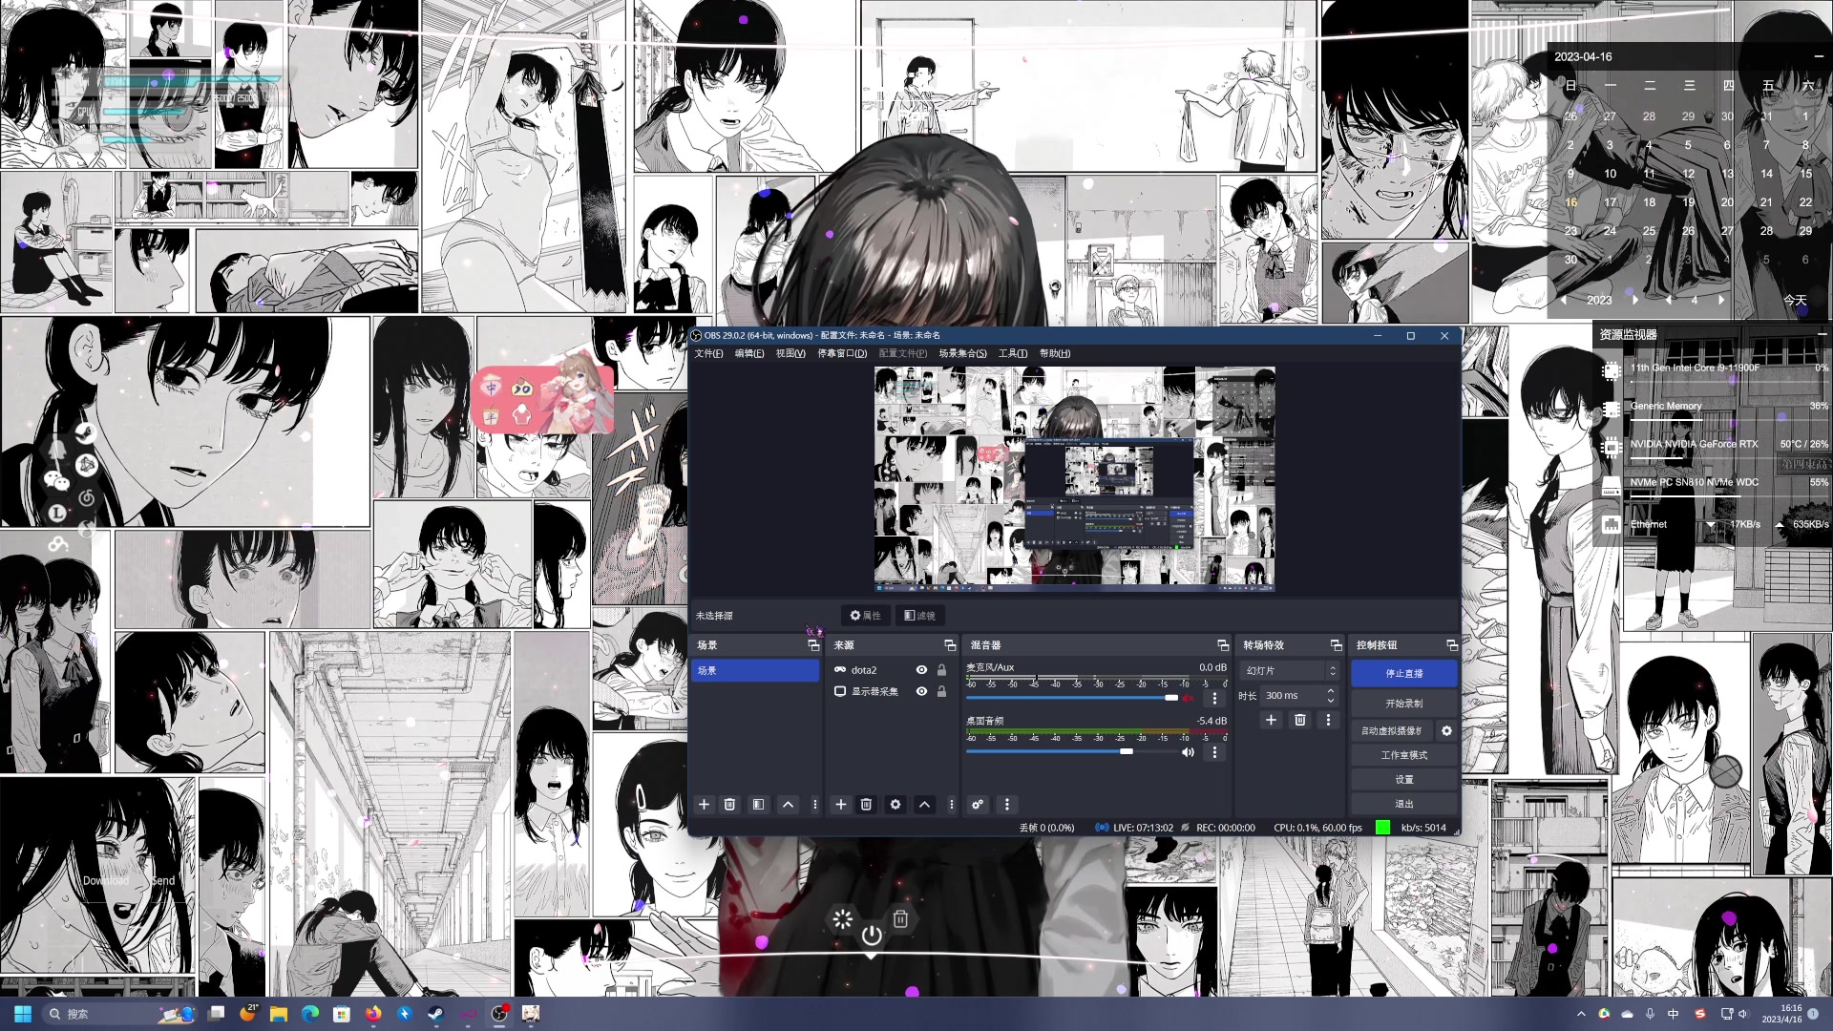Add a new source with plus icon
The image size is (1833, 1031).
coord(840,805)
